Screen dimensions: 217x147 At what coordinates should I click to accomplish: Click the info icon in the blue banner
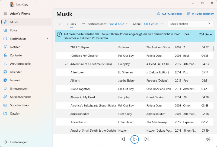pyautogui.click(x=59, y=34)
